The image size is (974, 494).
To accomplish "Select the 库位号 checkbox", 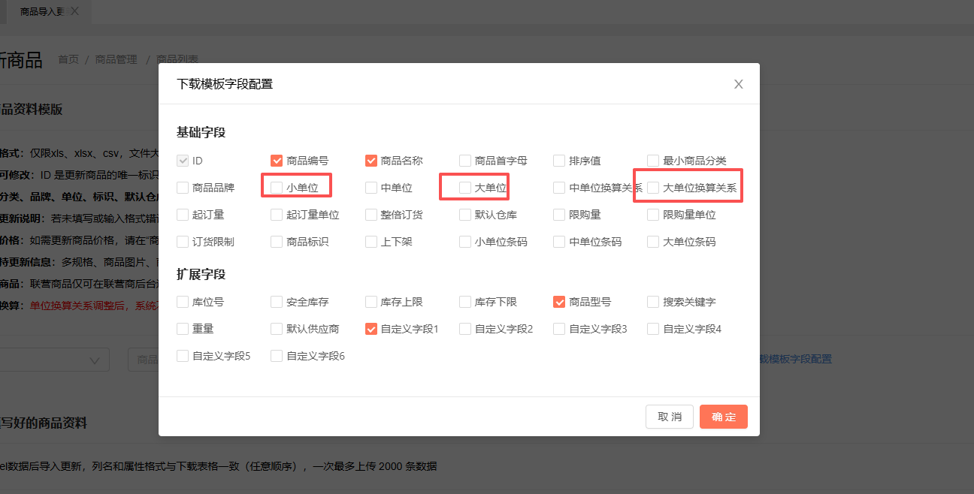I will [x=183, y=302].
